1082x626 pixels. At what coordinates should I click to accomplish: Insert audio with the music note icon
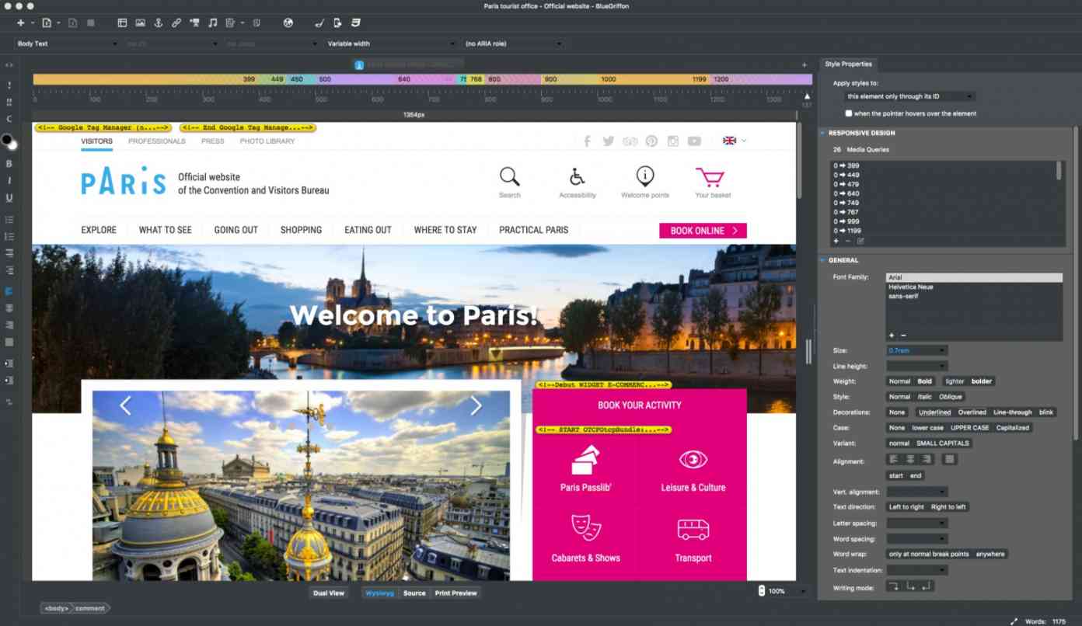214,23
